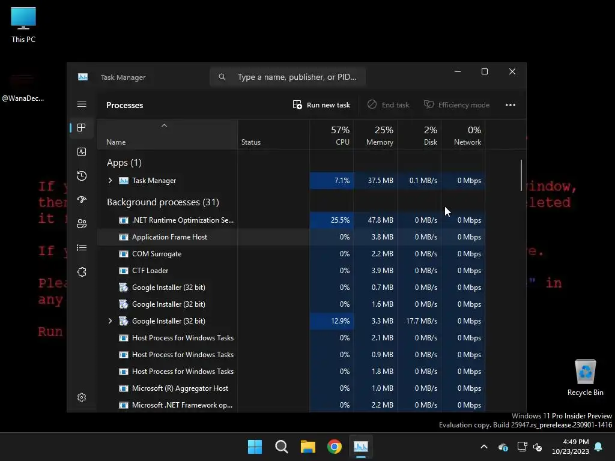Click the muted volume tray icon

[x=538, y=447]
